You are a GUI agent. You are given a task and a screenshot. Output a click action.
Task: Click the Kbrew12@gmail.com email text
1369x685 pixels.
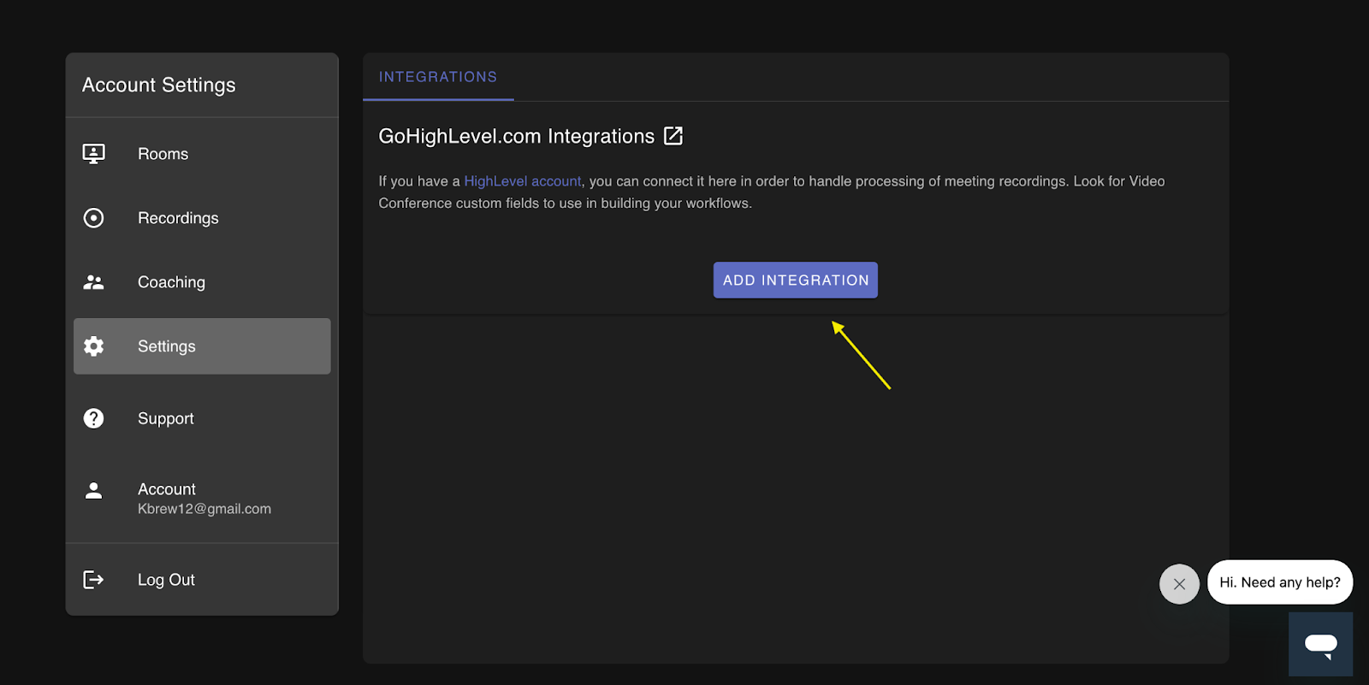(x=204, y=509)
